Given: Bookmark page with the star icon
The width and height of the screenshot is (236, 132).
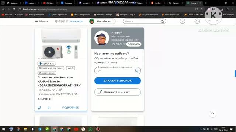Looking at the screenshot, I should coord(202,9).
